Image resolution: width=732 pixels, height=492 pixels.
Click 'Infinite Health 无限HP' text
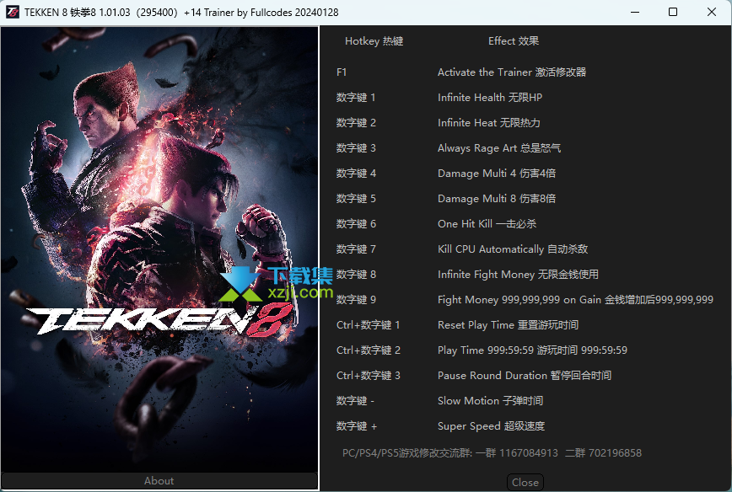pyautogui.click(x=490, y=98)
